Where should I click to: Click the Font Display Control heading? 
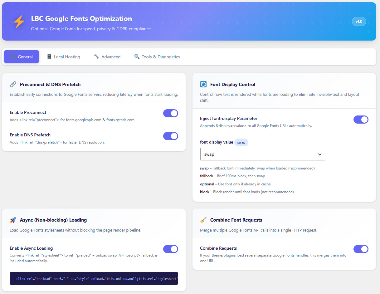(x=233, y=85)
